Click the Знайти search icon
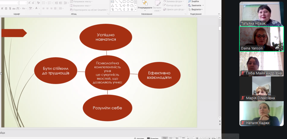This screenshot has width=287, height=139. 190,1
